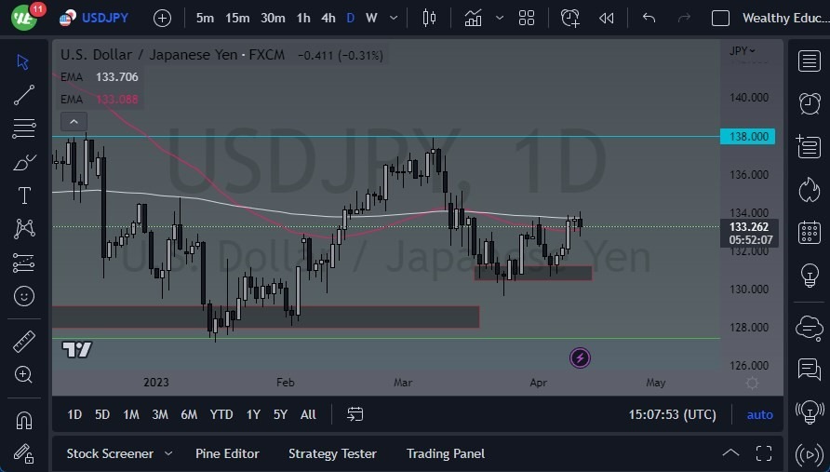The image size is (830, 472).
Task: Activate the zoom in tool
Action: coord(24,374)
